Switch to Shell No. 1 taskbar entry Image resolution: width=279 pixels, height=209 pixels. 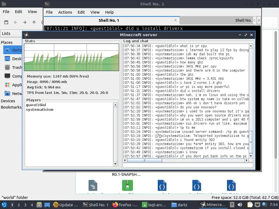pos(96,205)
